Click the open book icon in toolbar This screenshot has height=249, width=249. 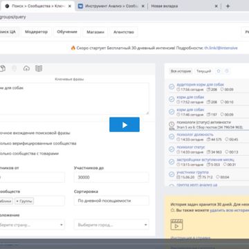(x=39, y=68)
